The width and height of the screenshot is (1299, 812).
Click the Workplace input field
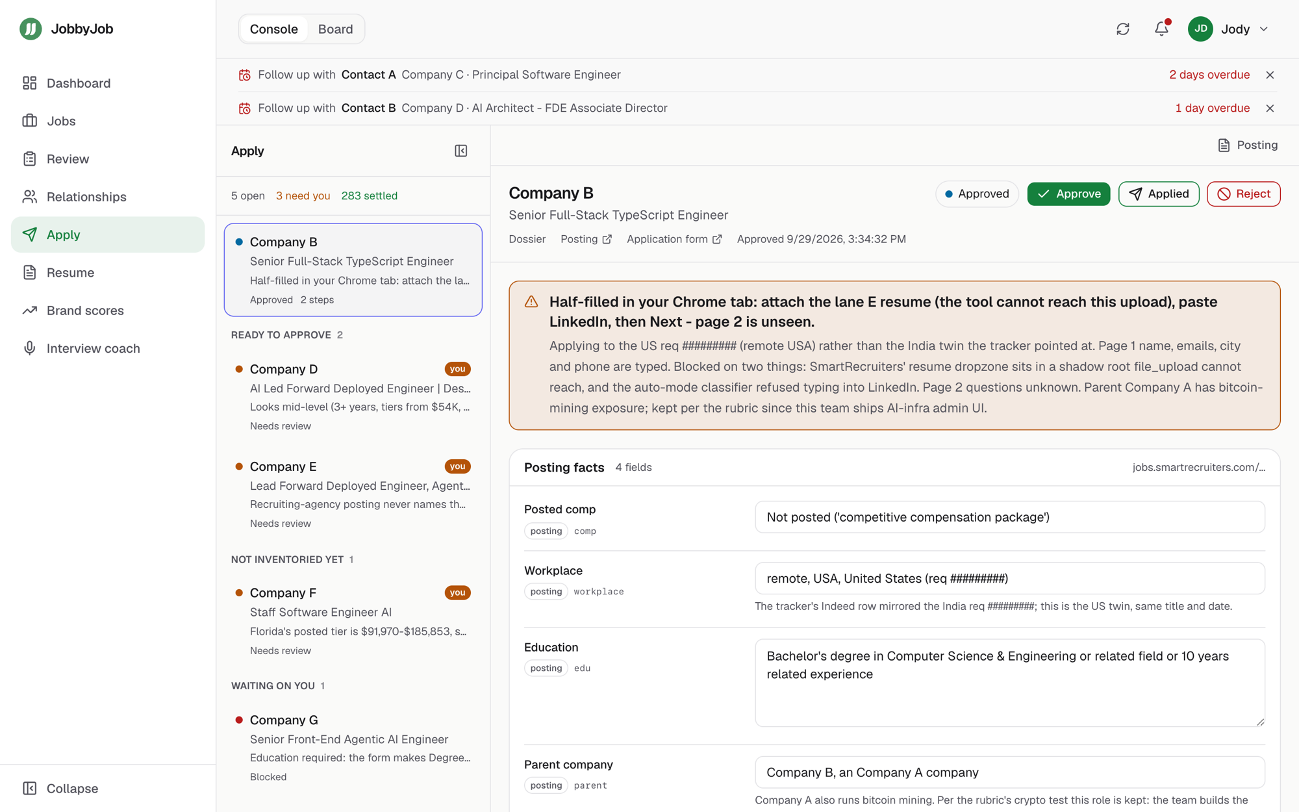point(1010,578)
